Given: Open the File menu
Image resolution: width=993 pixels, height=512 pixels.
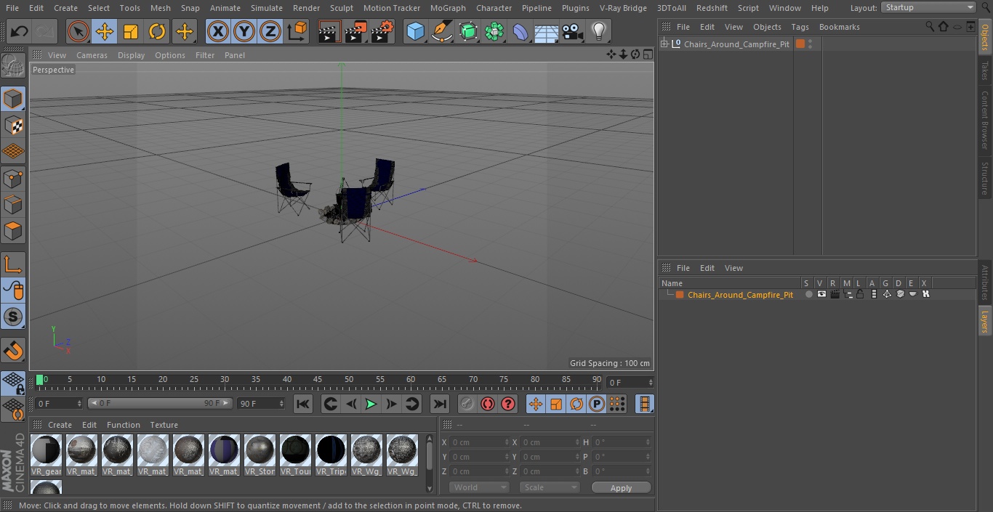Looking at the screenshot, I should pos(12,8).
